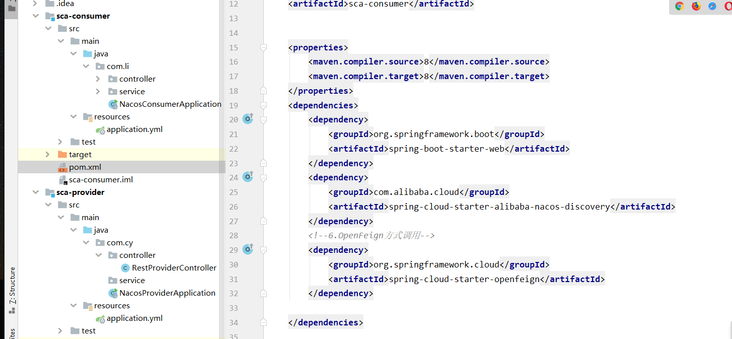Click sca-provider module folder icon
Screen dimensions: 732x339
coord(50,192)
